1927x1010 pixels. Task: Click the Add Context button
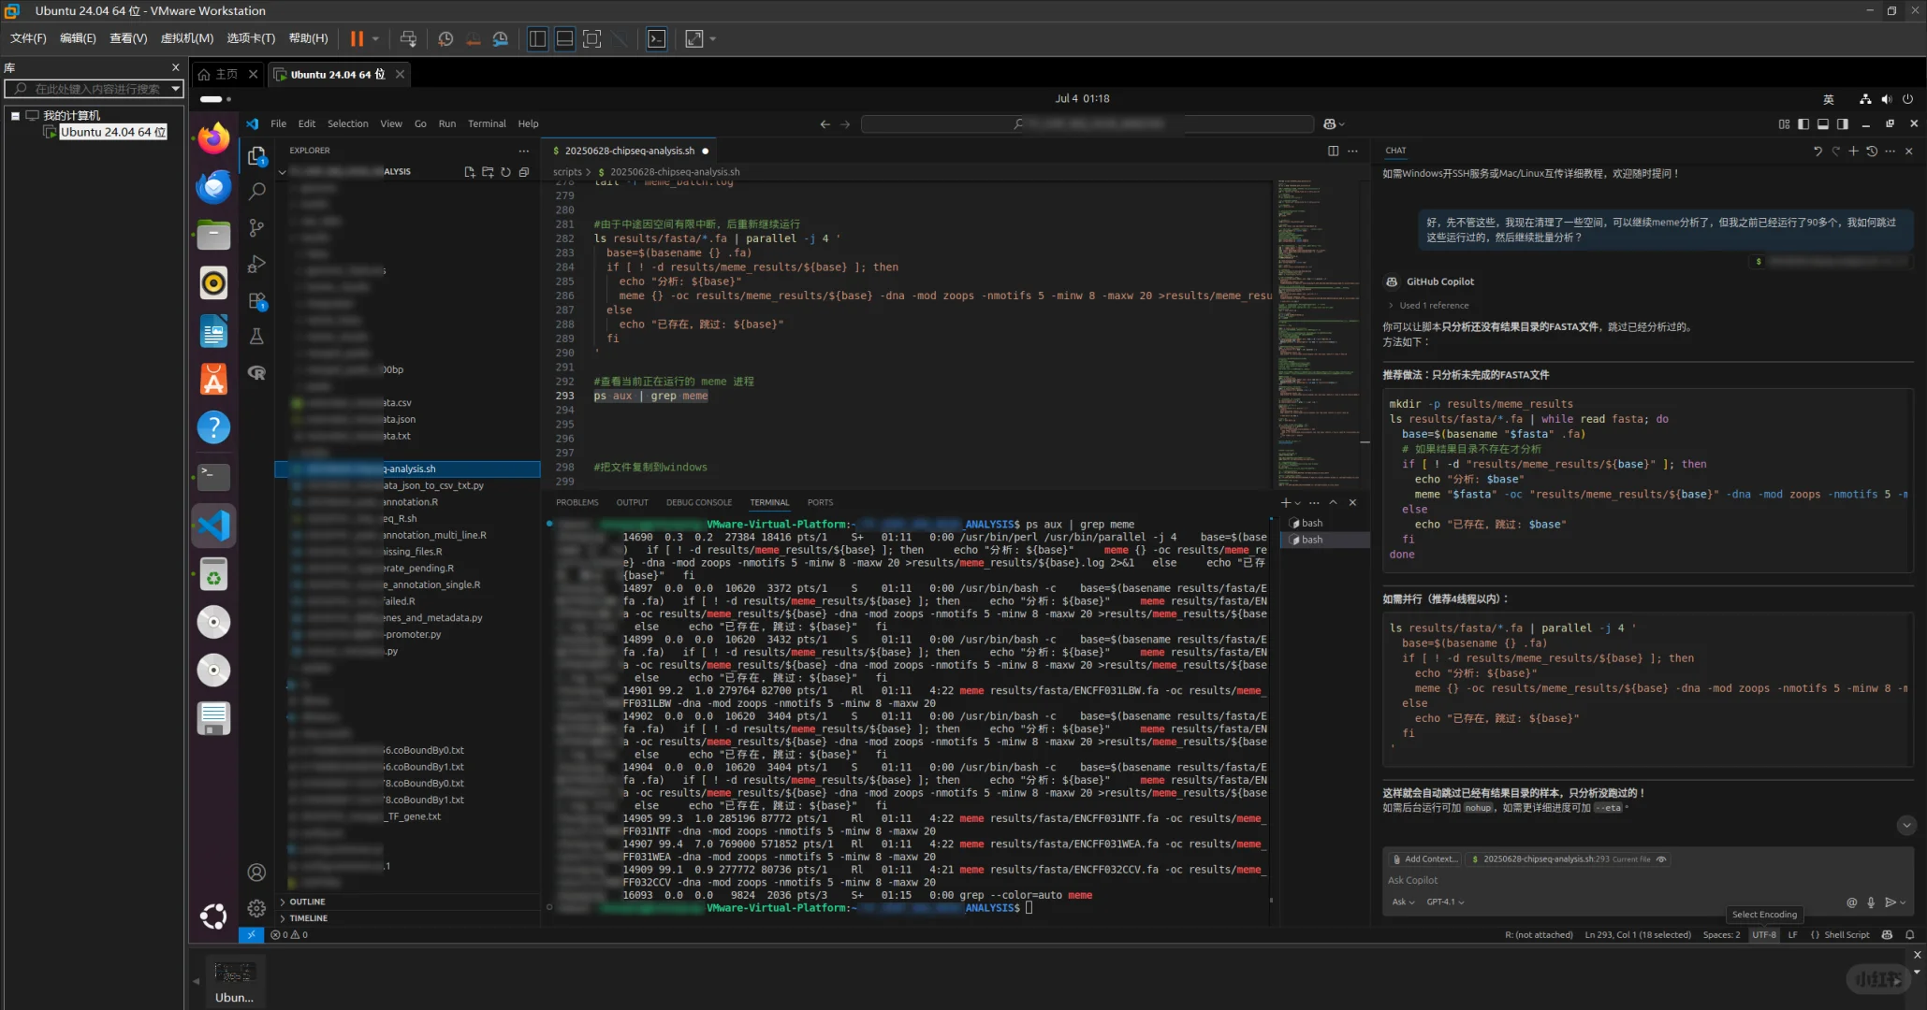click(1424, 859)
